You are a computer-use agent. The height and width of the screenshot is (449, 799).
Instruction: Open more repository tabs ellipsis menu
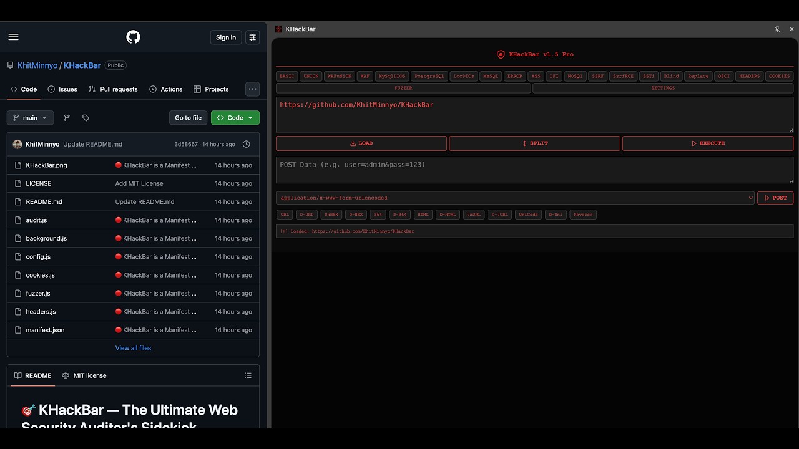tap(252, 89)
